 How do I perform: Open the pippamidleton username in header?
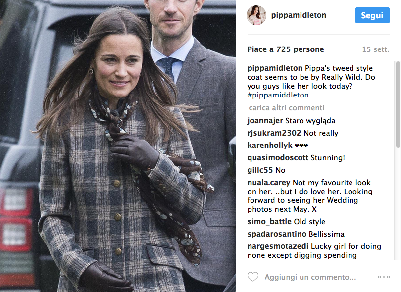click(x=299, y=15)
